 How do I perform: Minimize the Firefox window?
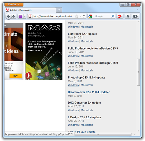pos(123,4)
